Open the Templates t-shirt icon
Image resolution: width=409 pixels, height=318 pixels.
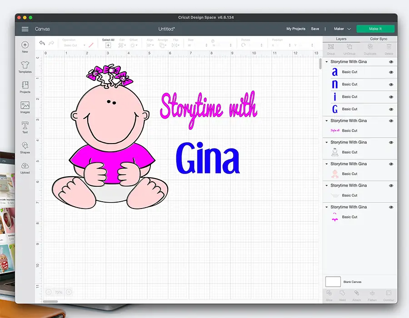coord(25,65)
